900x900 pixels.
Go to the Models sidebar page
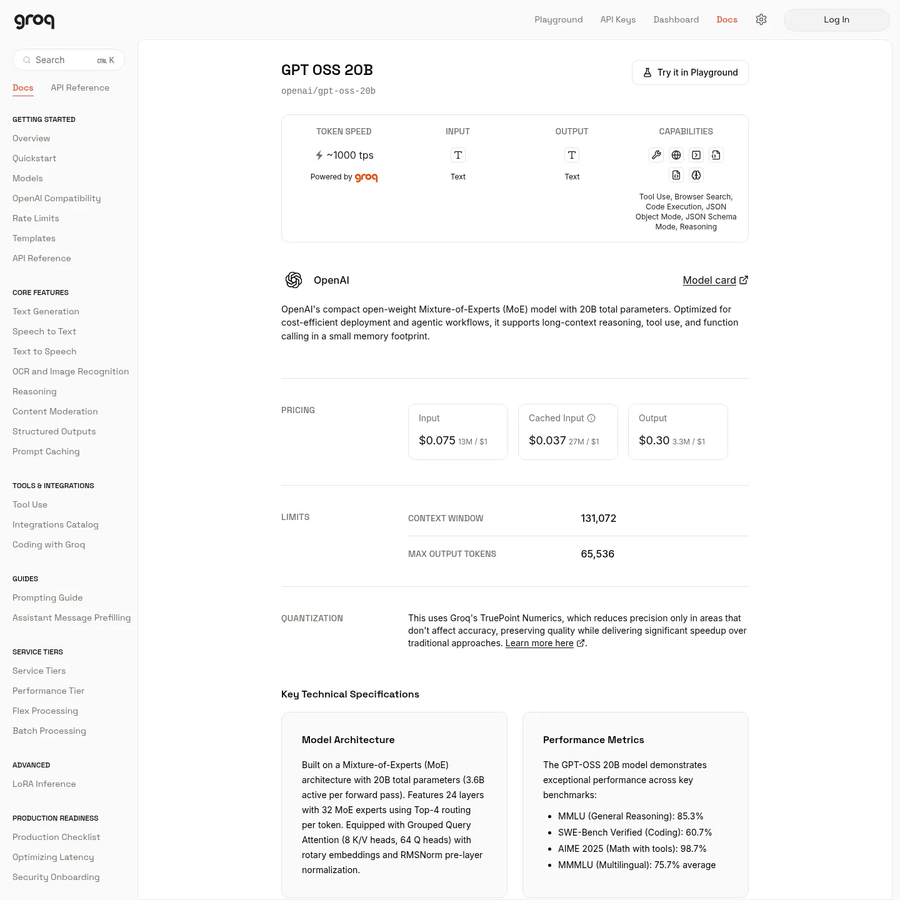pos(27,178)
